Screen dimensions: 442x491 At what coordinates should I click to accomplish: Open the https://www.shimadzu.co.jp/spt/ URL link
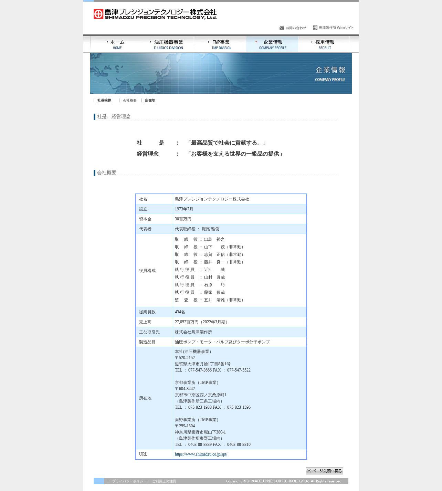[x=201, y=454]
